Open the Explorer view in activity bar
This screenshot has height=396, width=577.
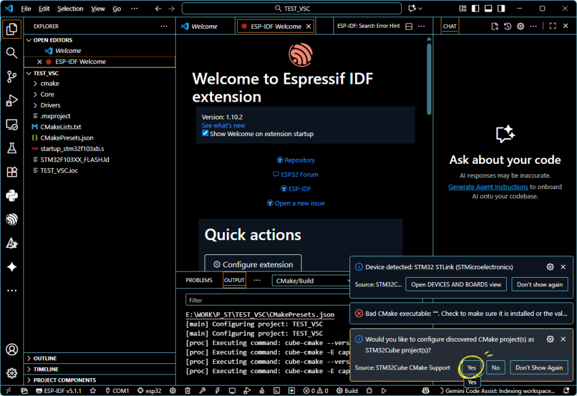coord(12,29)
